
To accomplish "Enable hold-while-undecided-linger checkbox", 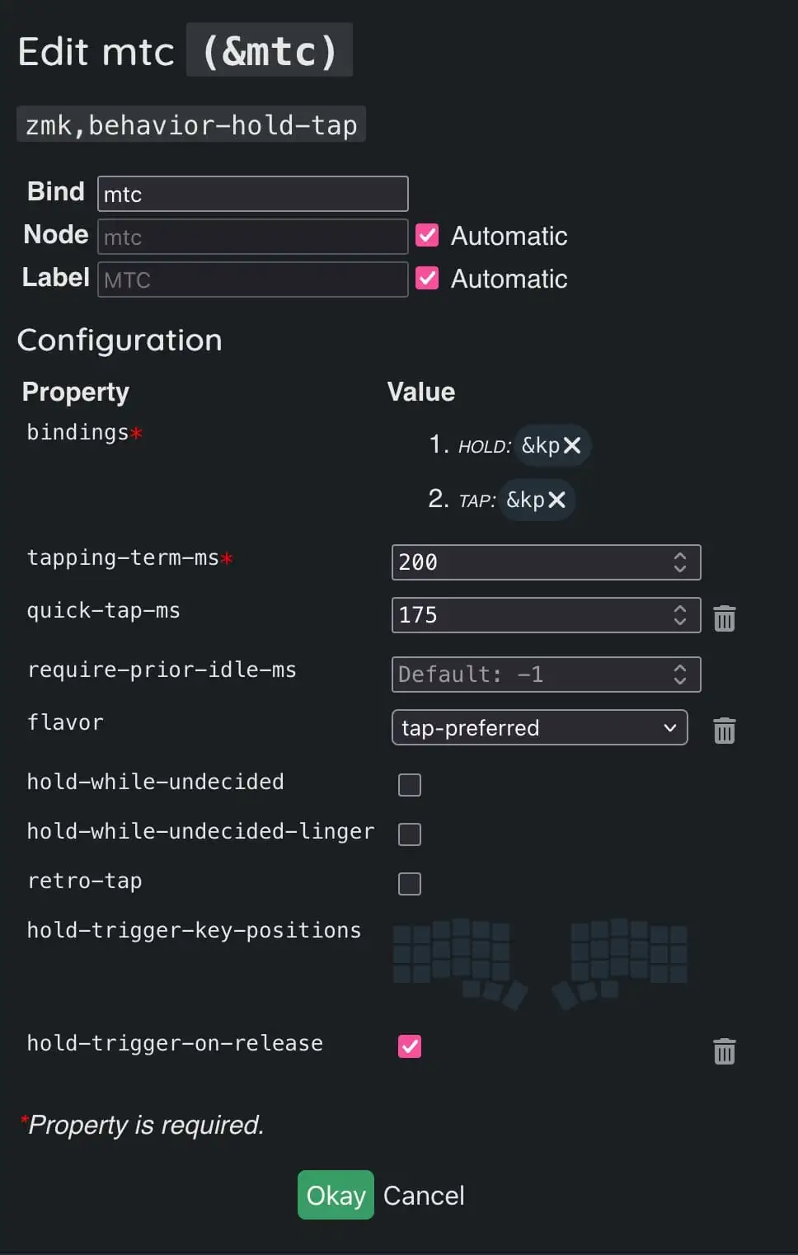I will coord(410,834).
